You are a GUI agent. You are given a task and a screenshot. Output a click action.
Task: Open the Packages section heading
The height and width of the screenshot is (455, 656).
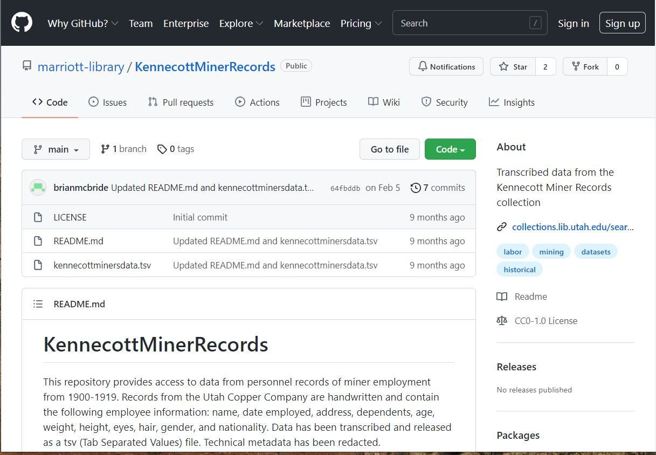click(x=518, y=435)
